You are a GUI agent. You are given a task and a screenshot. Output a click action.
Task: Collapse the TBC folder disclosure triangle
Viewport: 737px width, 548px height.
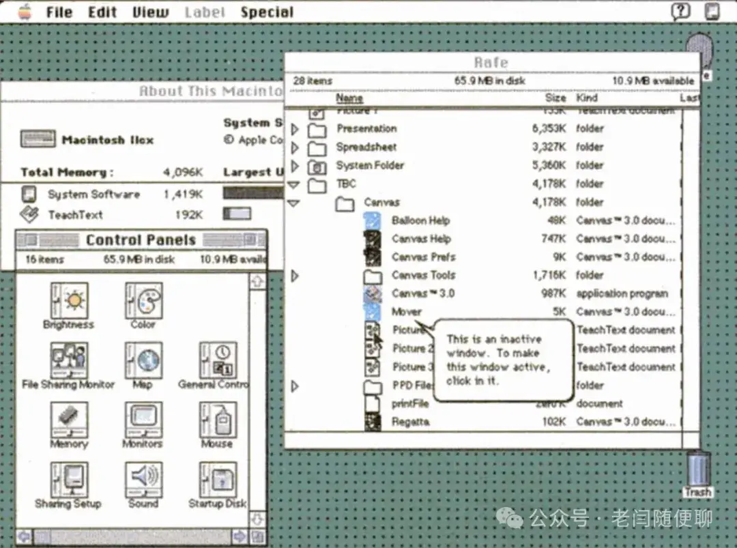tap(293, 184)
